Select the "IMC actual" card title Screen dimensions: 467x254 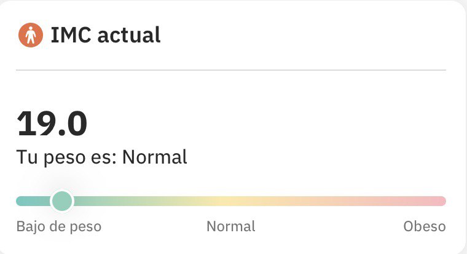105,36
